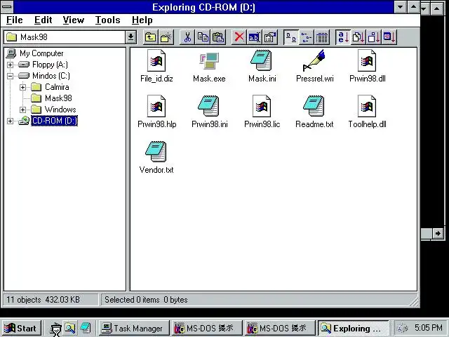Select the Prwin98.ini file icon

[x=209, y=106]
